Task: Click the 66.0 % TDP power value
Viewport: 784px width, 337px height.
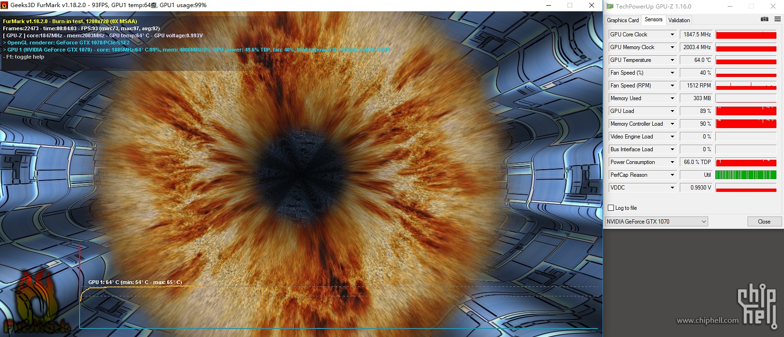Action: point(696,162)
